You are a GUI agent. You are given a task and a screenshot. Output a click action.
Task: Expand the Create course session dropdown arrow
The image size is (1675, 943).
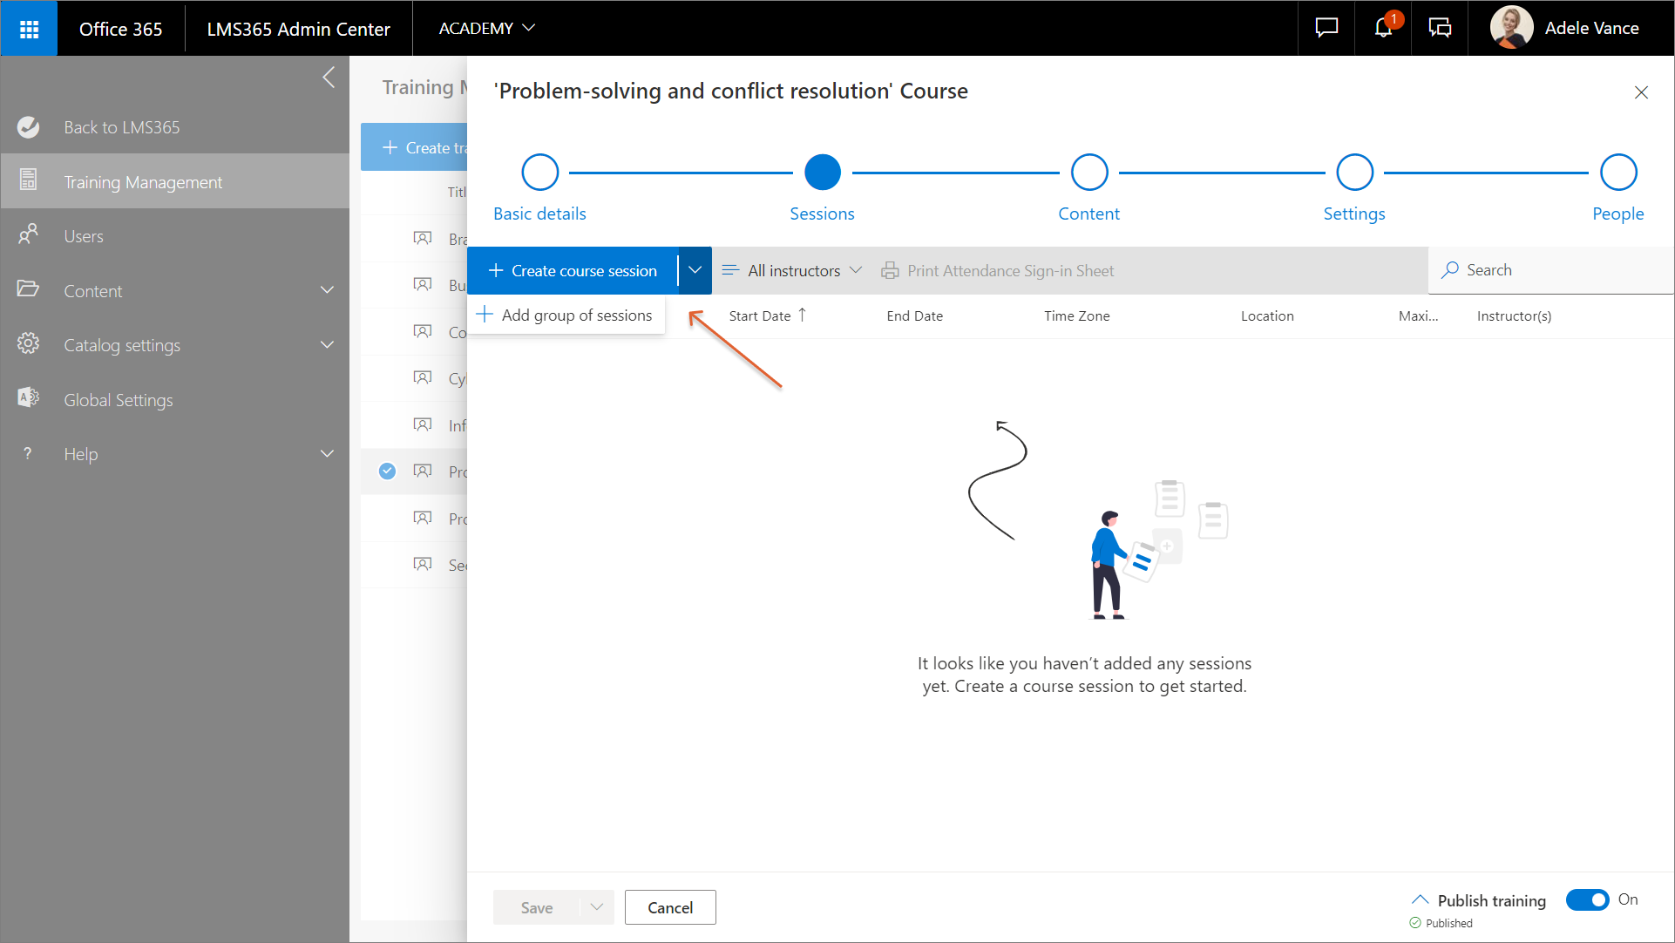[x=695, y=270]
